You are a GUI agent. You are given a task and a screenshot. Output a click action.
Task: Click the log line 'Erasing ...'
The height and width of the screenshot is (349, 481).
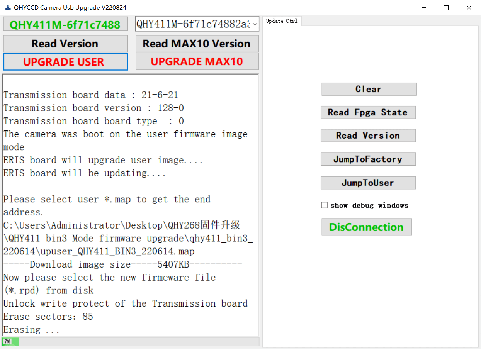[32, 330]
